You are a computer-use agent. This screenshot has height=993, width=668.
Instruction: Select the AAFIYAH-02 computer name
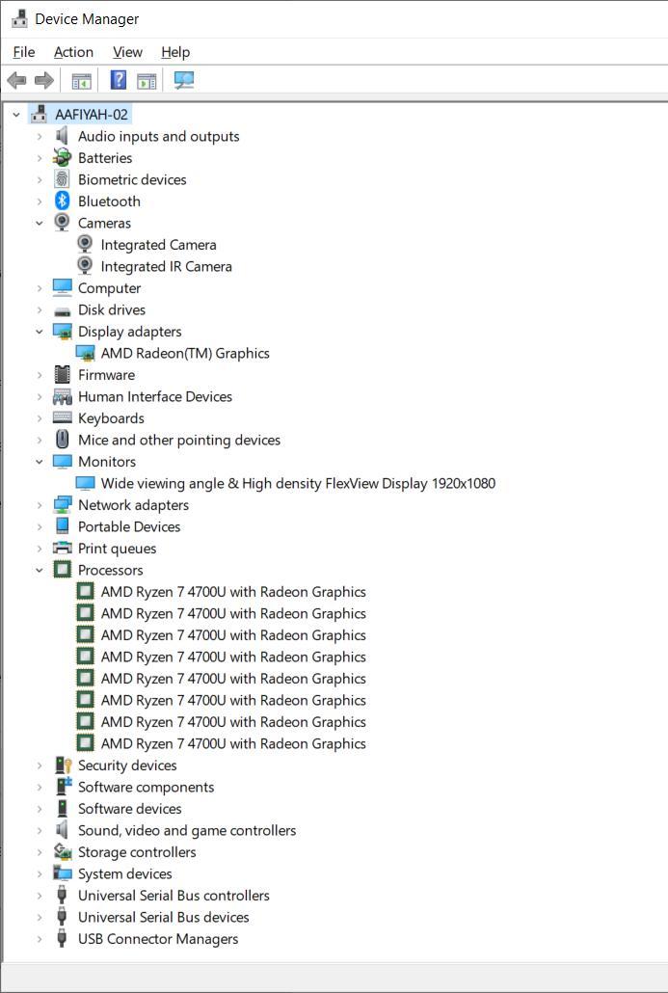coord(92,115)
